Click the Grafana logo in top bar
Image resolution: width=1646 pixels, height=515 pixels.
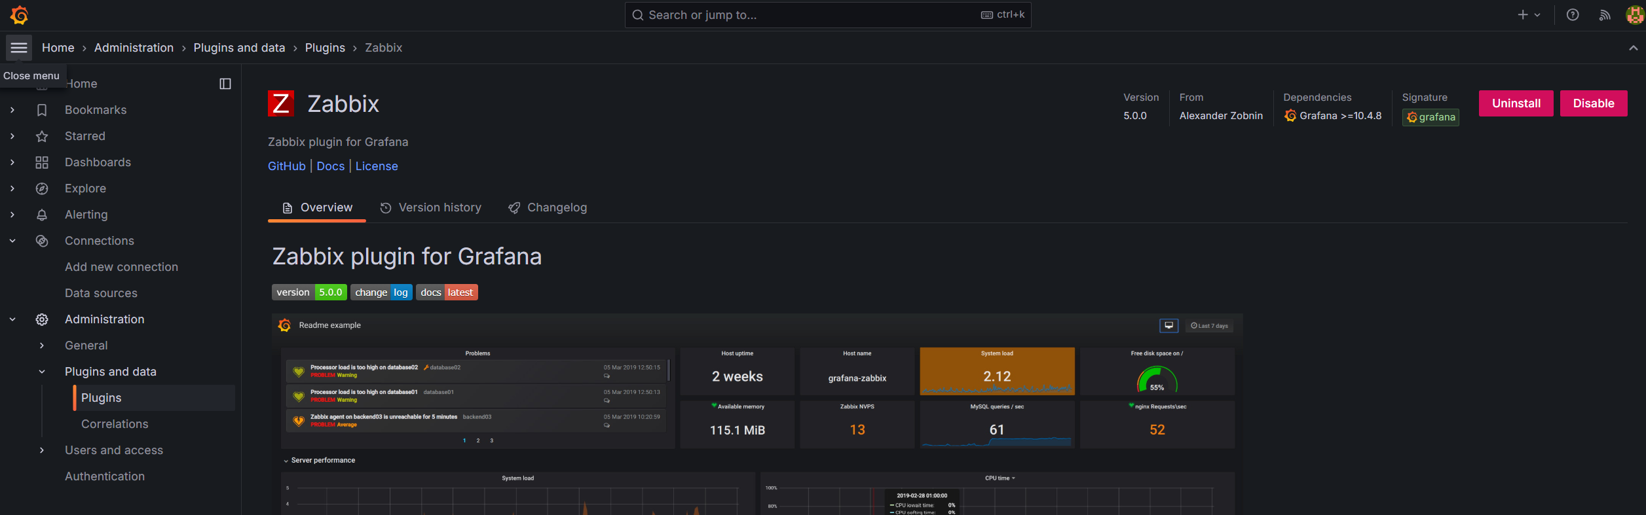20,15
